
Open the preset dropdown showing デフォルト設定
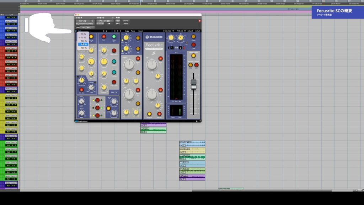point(105,21)
